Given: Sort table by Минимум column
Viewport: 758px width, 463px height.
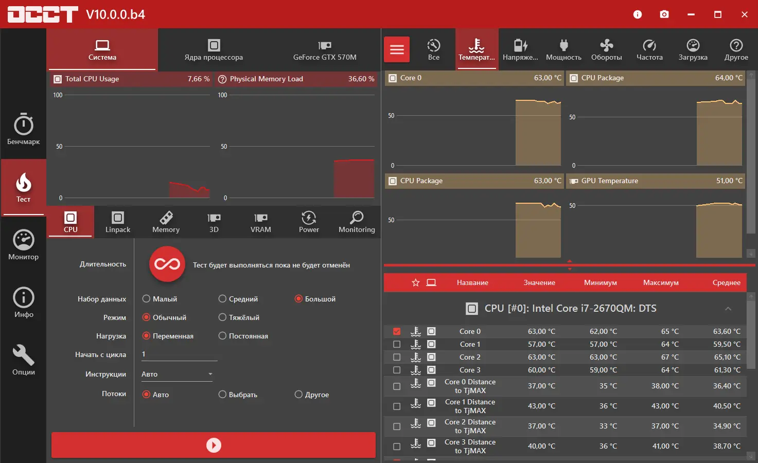Looking at the screenshot, I should [x=601, y=282].
